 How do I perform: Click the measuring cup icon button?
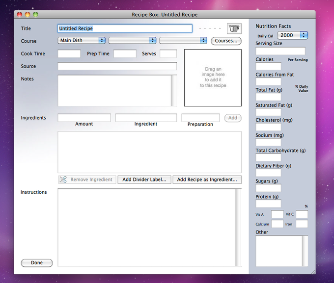click(x=234, y=28)
